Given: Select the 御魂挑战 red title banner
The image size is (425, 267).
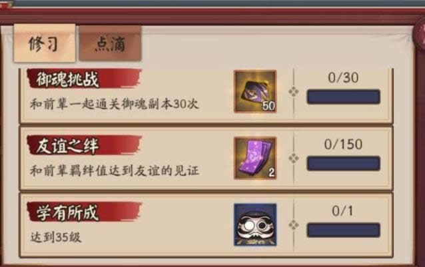Looking at the screenshot, I should [85, 79].
